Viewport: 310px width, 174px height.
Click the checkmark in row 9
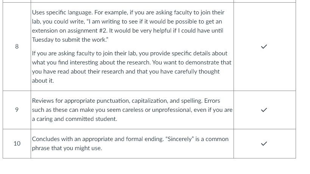264,110
